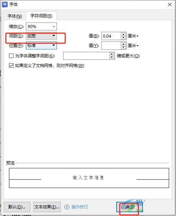Screen dimensions: 176x216
Task: Select the 字符间距(R) tab
Action: coord(41,16)
